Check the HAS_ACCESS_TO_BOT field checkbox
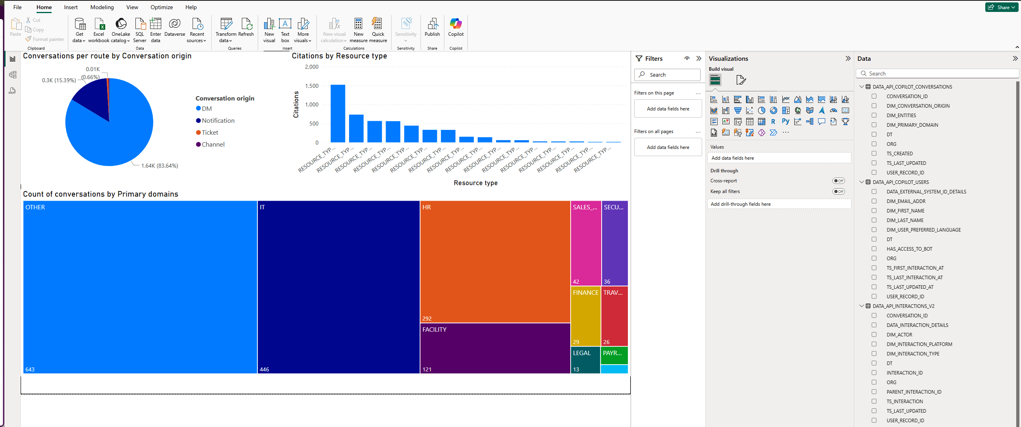 (x=874, y=249)
